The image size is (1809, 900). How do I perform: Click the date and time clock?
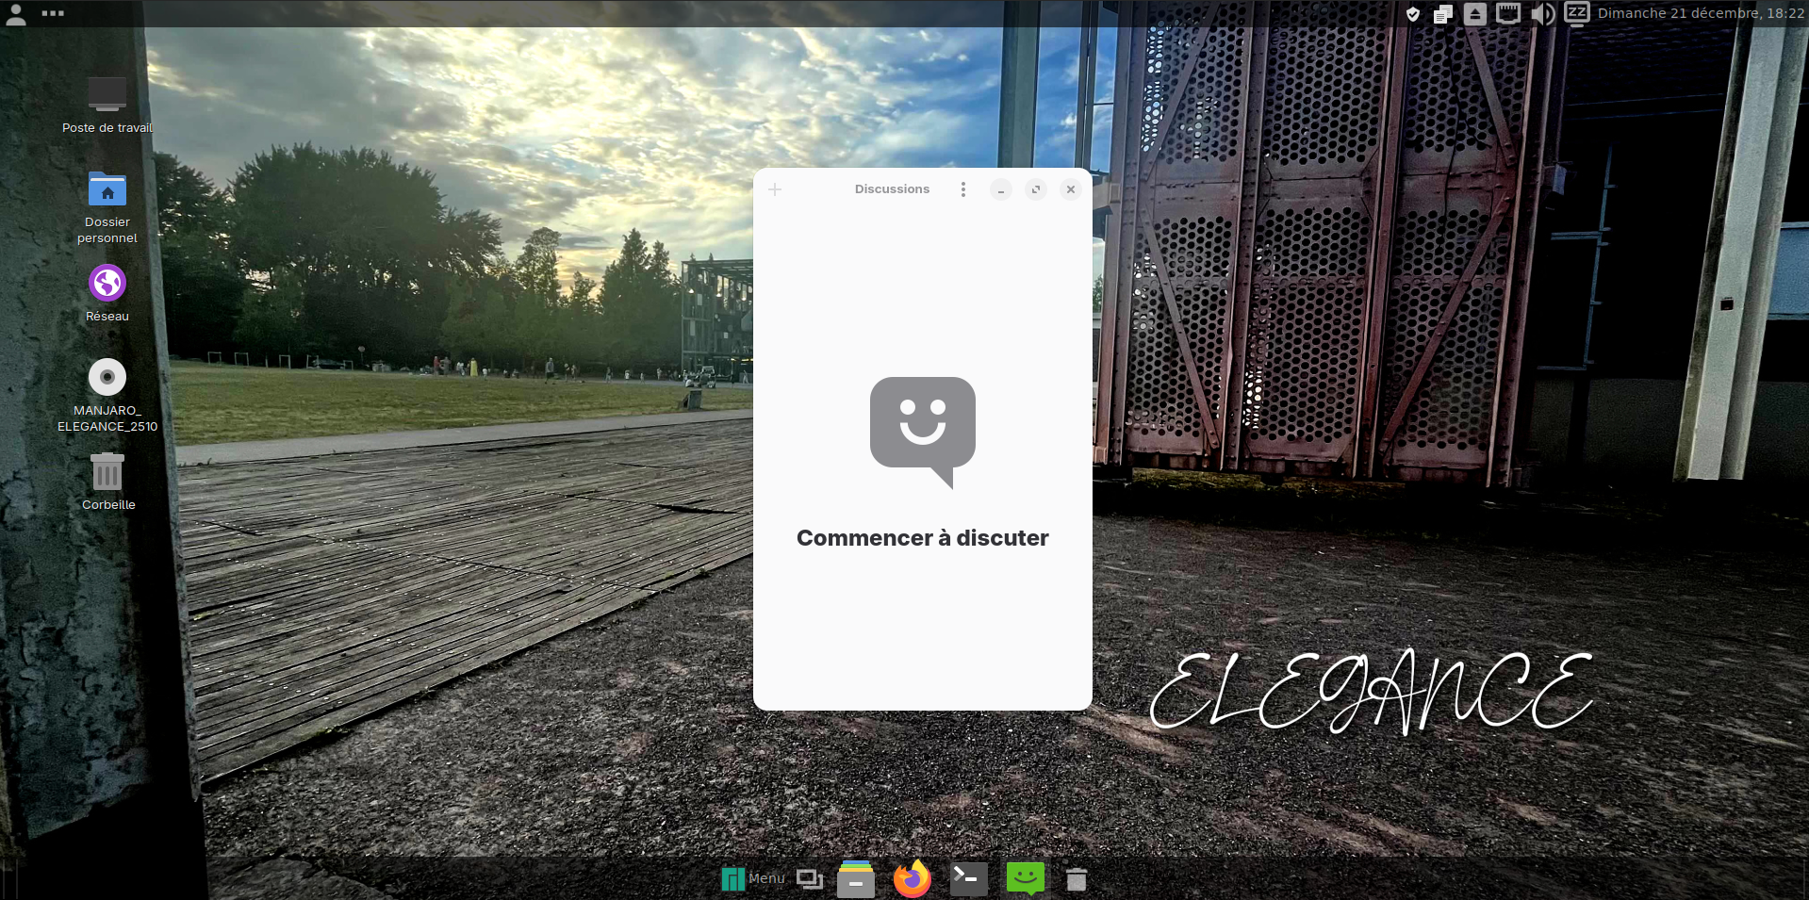point(1701,13)
